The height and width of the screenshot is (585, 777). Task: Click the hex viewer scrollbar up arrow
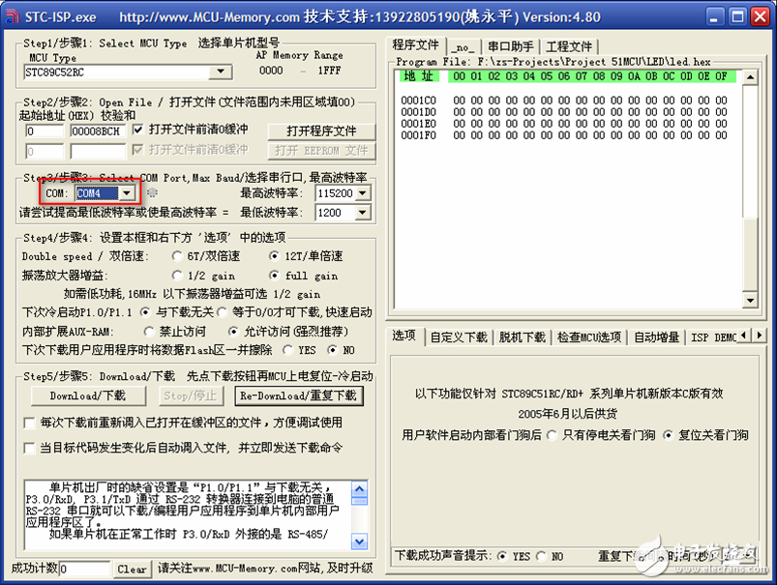click(x=750, y=77)
